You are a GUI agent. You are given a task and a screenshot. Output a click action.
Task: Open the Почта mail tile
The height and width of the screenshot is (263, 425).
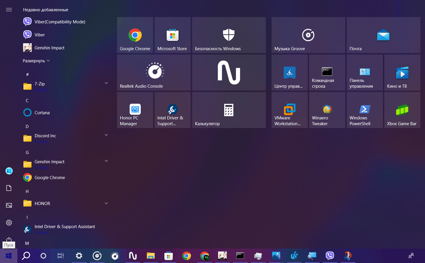(x=383, y=35)
